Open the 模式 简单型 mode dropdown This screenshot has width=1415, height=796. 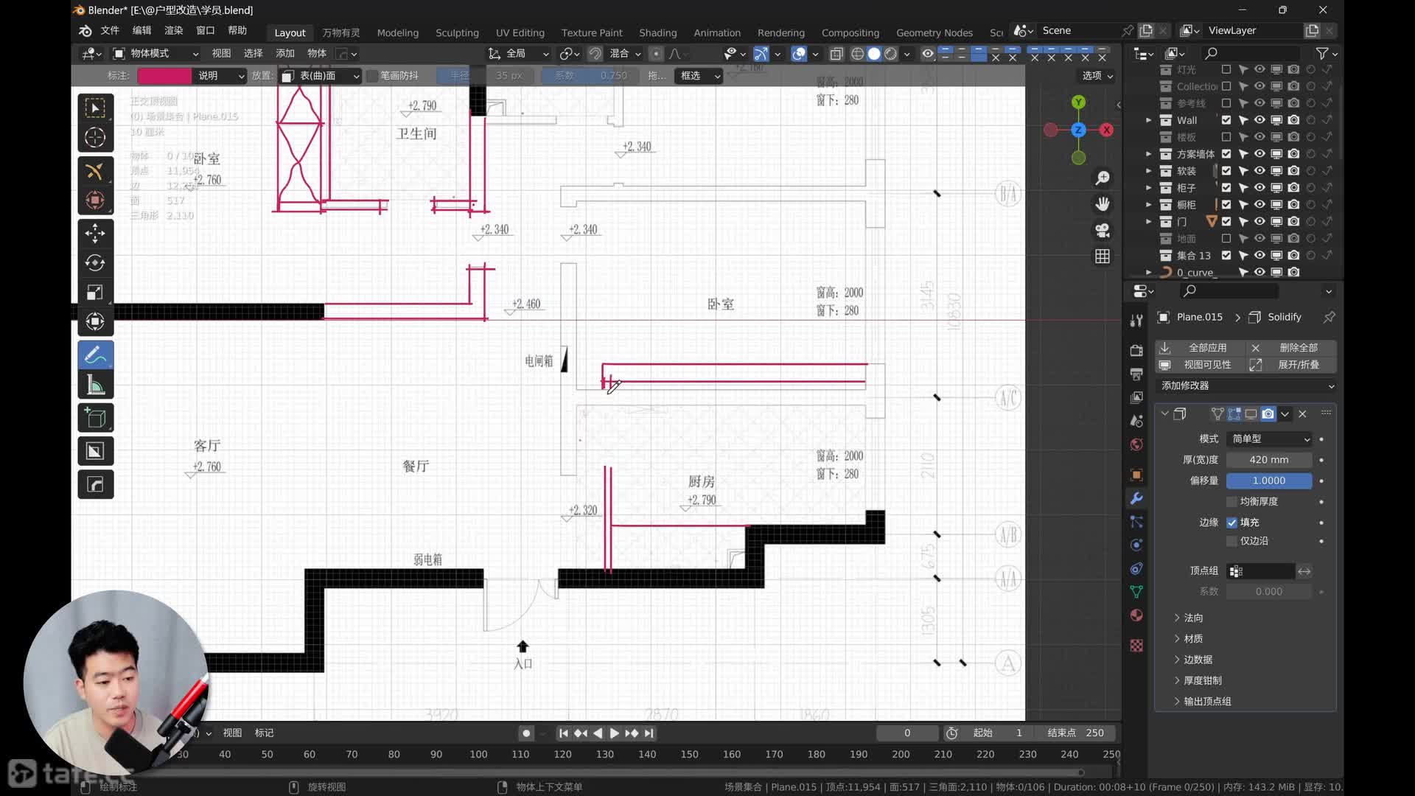pos(1270,439)
